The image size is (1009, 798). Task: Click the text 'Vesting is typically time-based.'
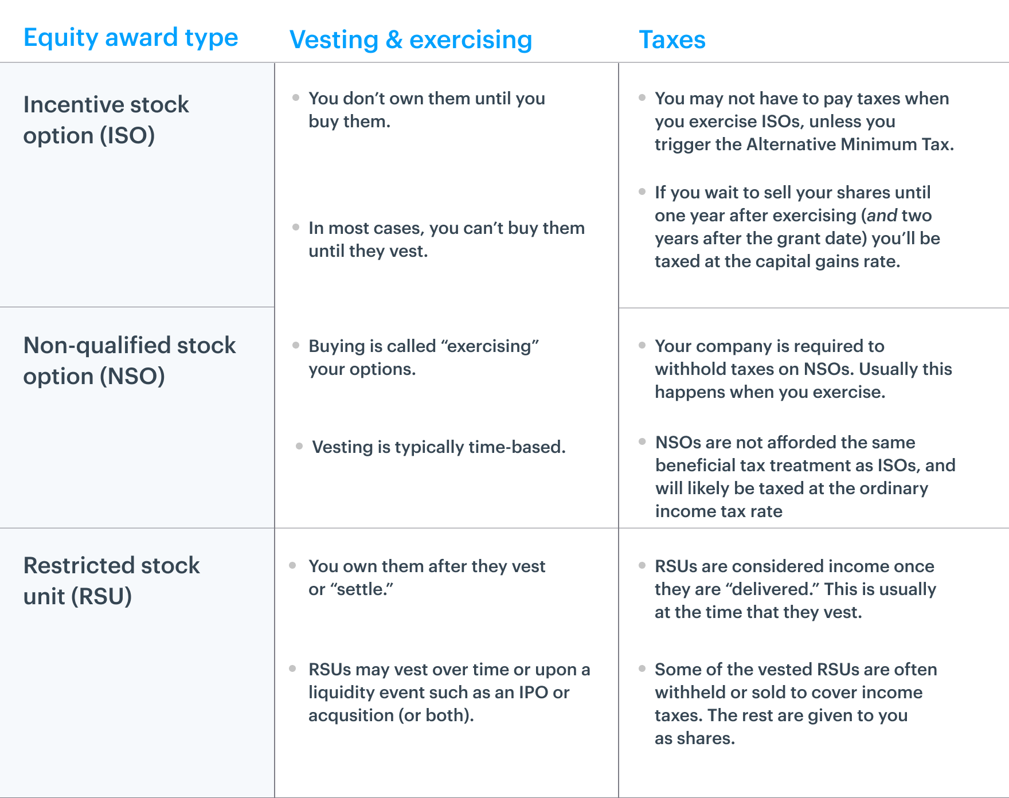pos(439,447)
